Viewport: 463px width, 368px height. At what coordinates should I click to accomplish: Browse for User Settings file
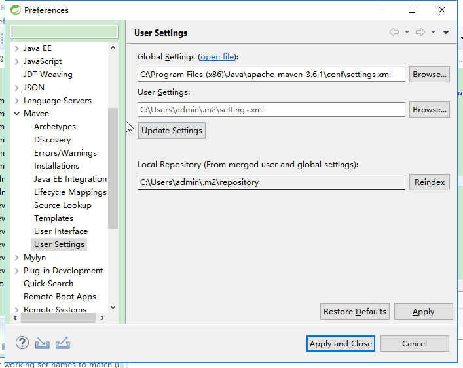pyautogui.click(x=430, y=110)
